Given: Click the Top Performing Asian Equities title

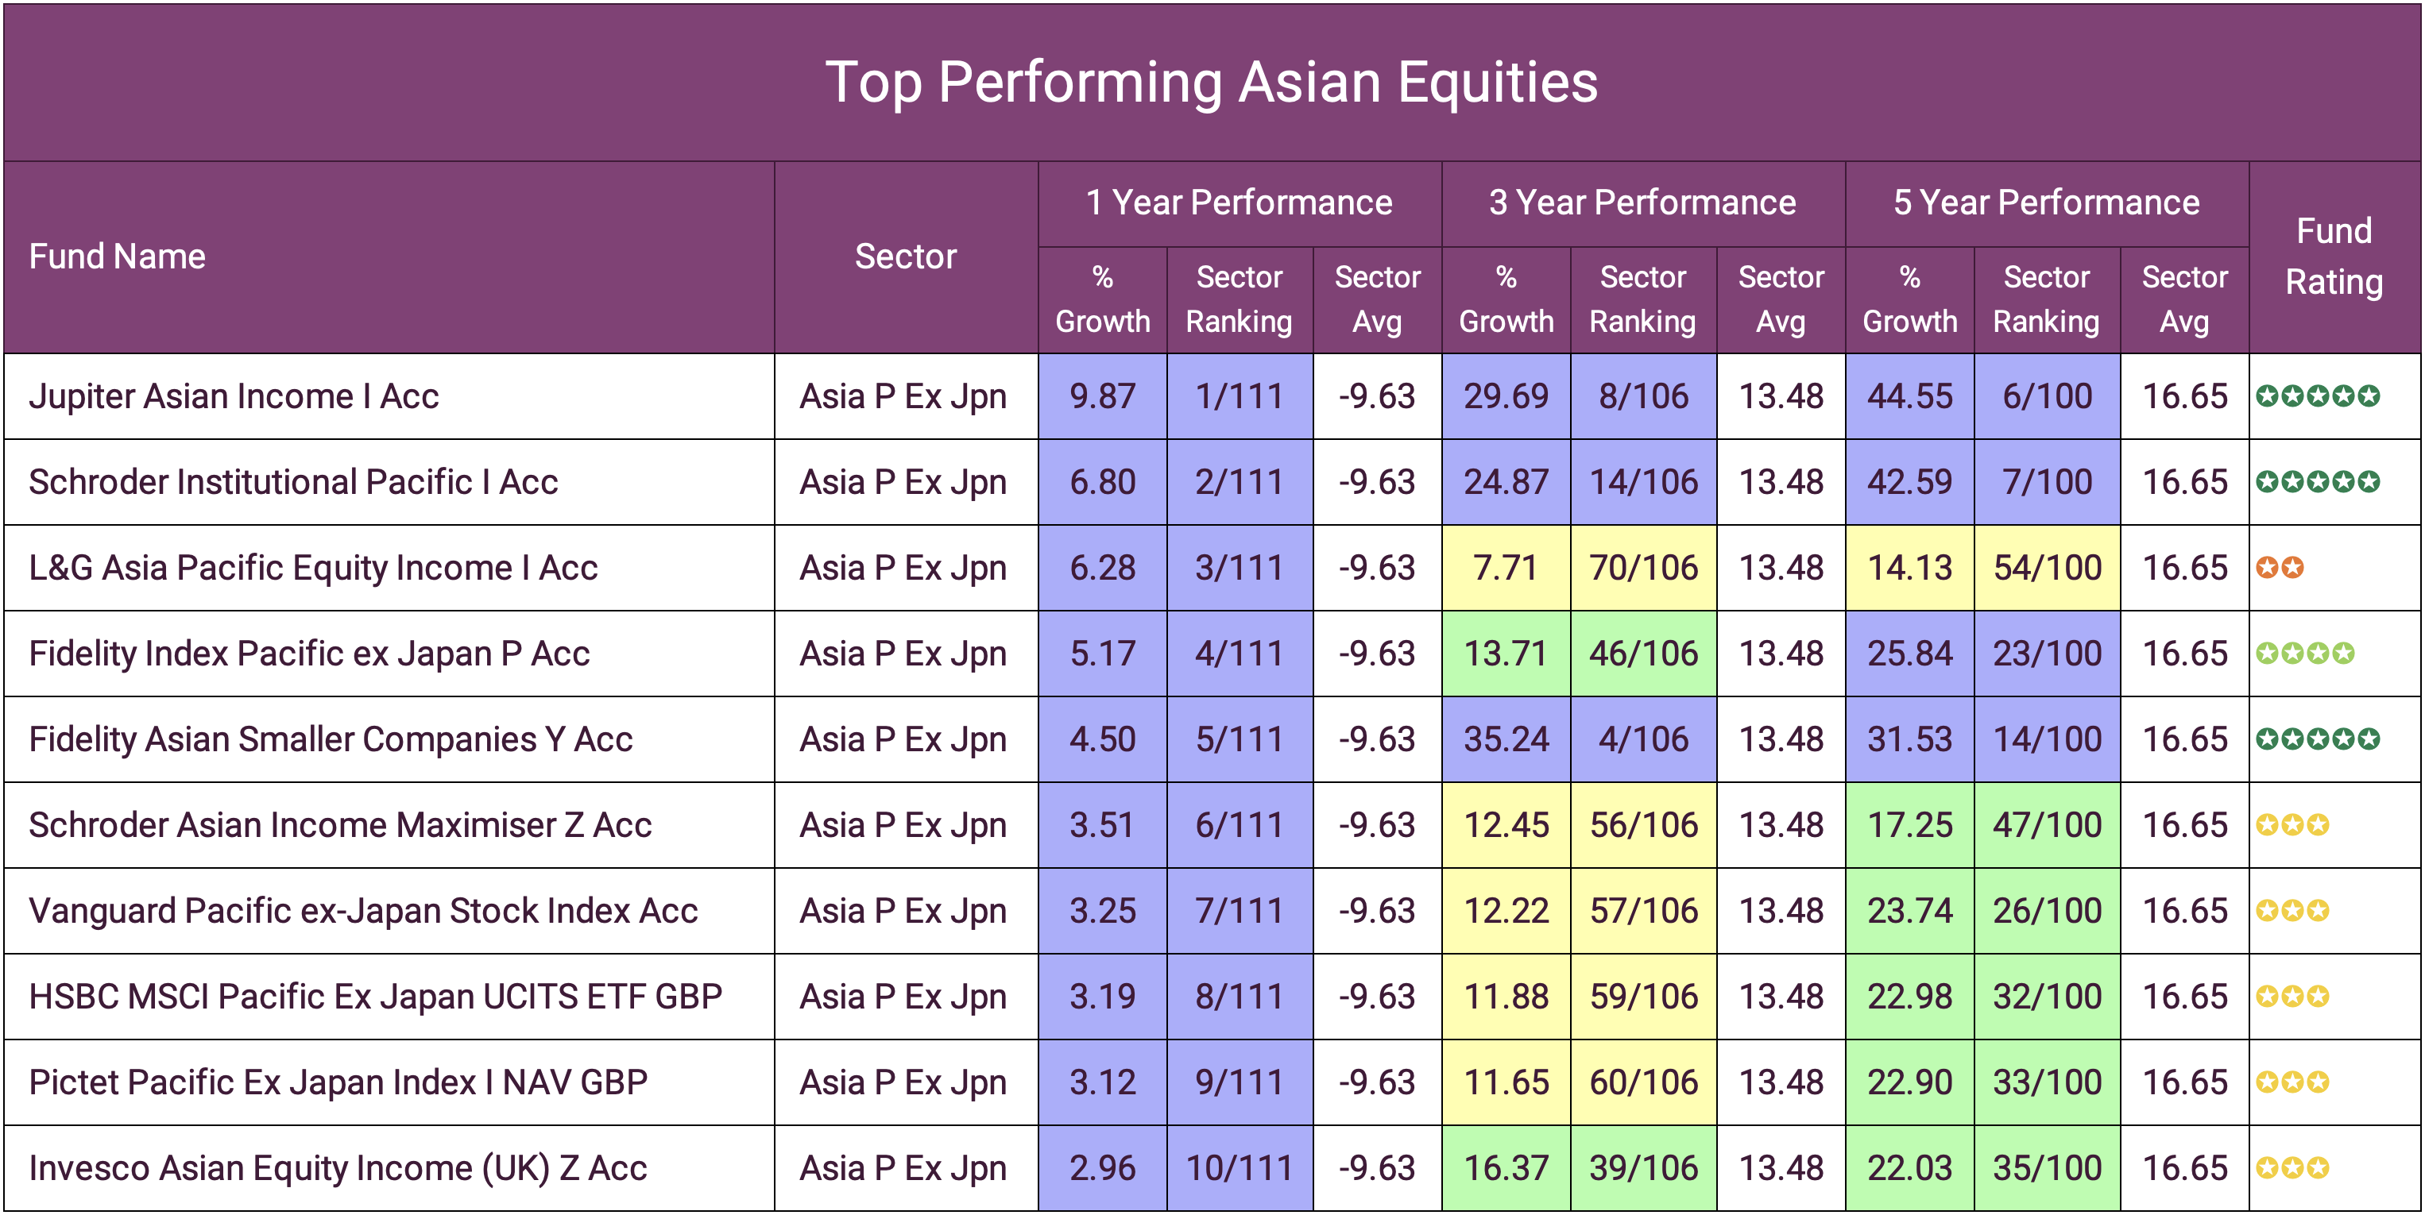Looking at the screenshot, I should click(1212, 82).
